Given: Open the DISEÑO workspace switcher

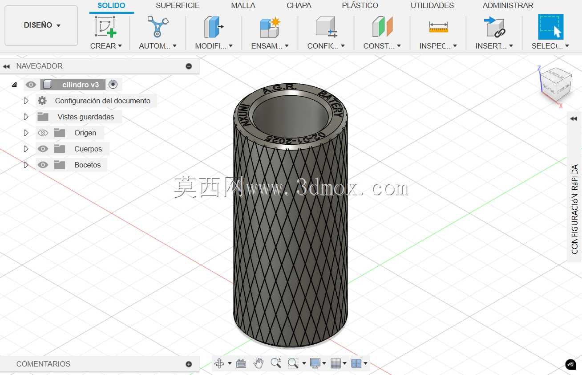Looking at the screenshot, I should pyautogui.click(x=41, y=25).
